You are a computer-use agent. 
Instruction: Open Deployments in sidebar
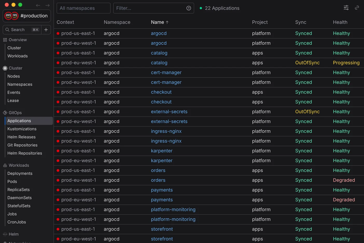[20, 173]
